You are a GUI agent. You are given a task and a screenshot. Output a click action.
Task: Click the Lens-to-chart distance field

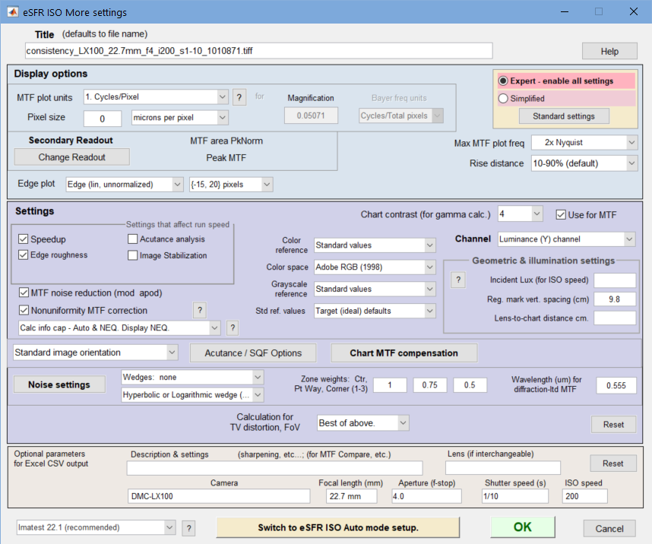pyautogui.click(x=615, y=318)
